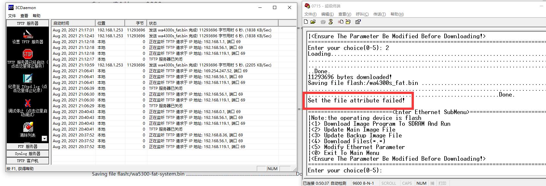Click the 字节 column header
The image size is (546, 186).
tap(136, 23)
